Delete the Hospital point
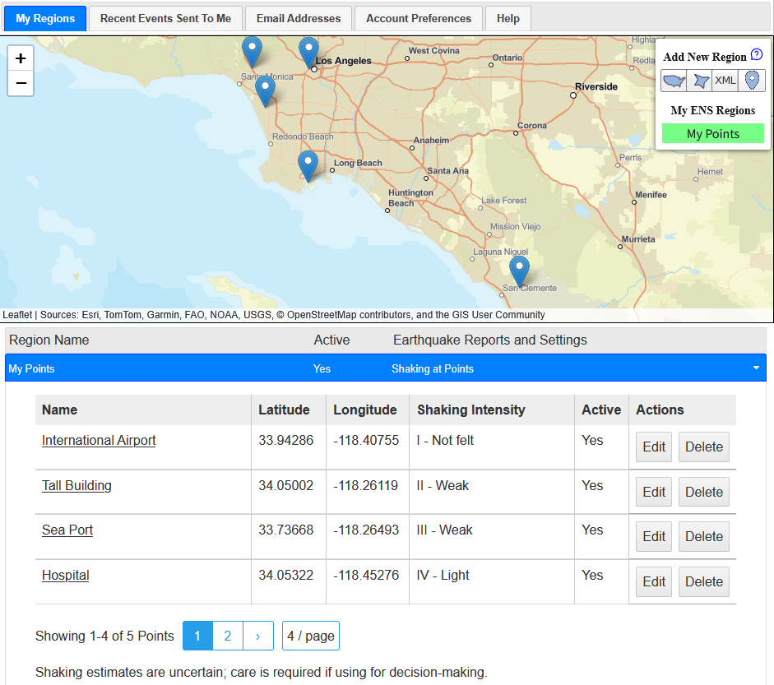This screenshot has height=685, width=774. coord(704,582)
